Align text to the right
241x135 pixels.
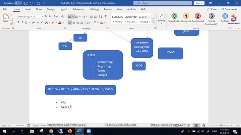pos(78,22)
